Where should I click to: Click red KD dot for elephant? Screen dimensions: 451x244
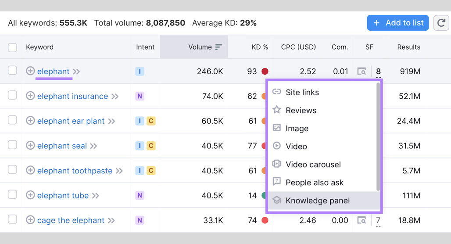265,71
